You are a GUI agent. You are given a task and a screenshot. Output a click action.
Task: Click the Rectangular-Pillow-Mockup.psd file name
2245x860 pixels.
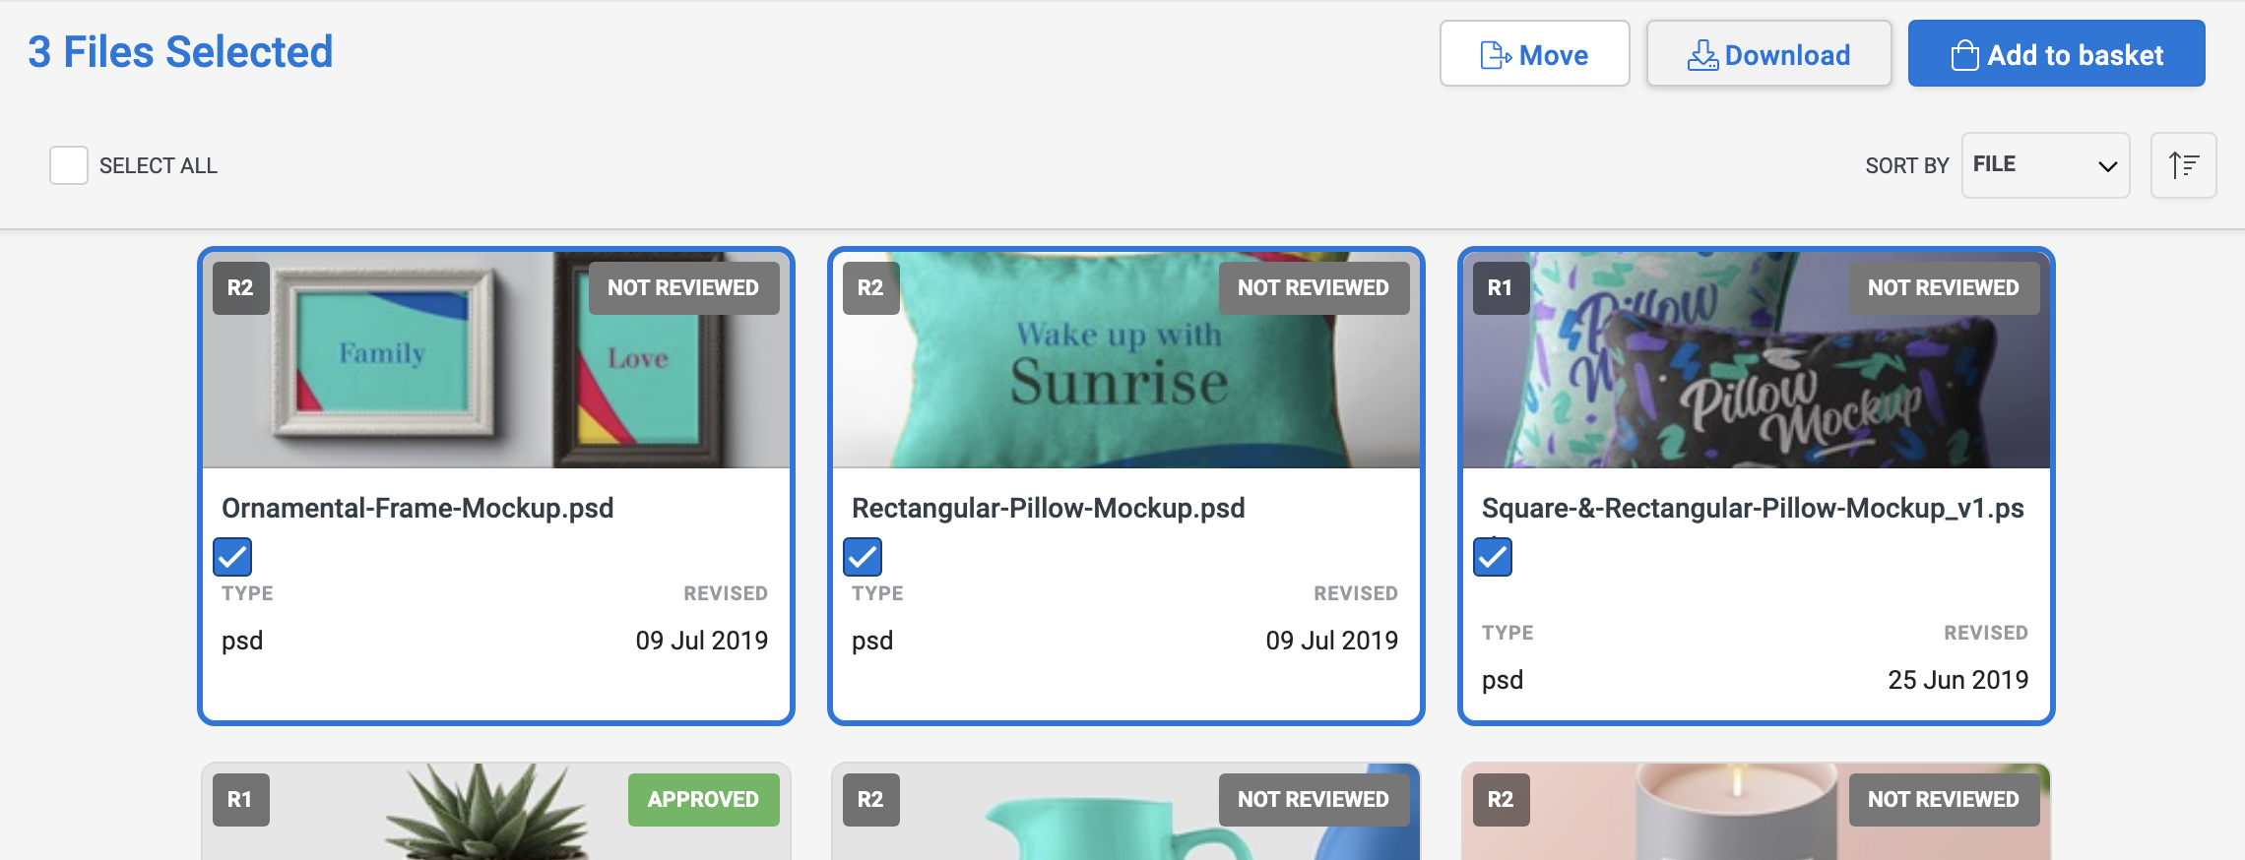point(1048,509)
